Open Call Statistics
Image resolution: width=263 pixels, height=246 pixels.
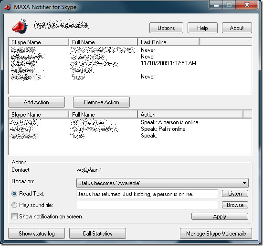[x=97, y=234]
